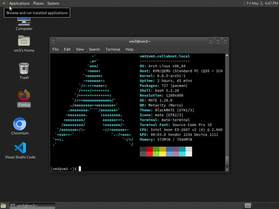The image size is (279, 209).
Task: Open the terminal Help menu
Action: click(x=129, y=50)
